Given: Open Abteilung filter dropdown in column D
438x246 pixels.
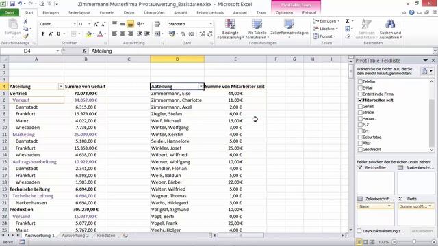Looking at the screenshot, I should pos(201,87).
